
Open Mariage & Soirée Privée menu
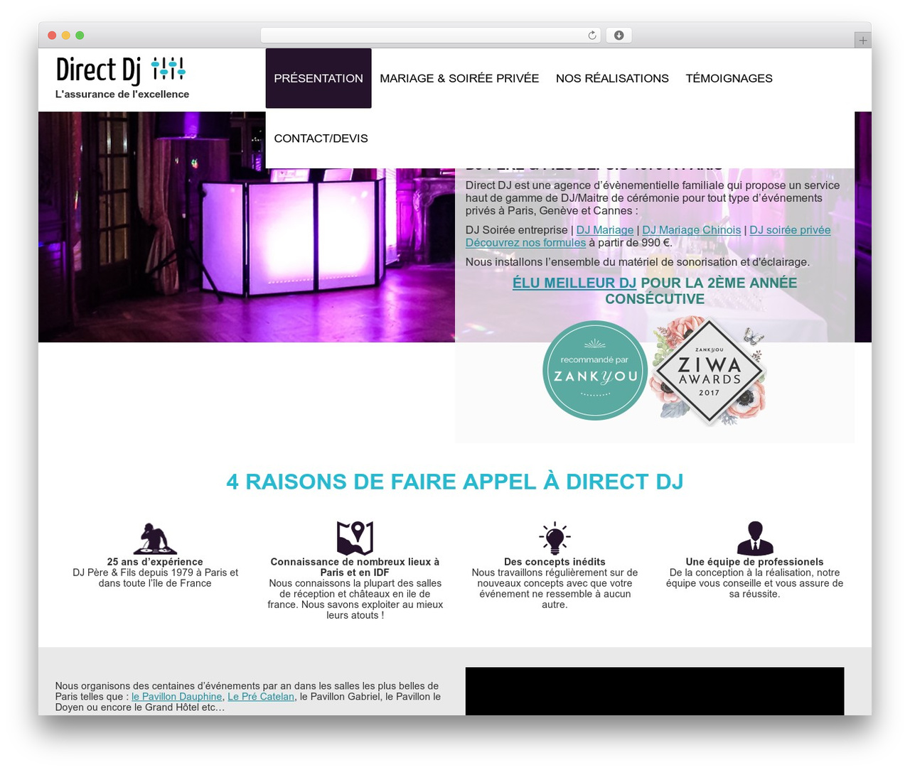click(x=459, y=78)
